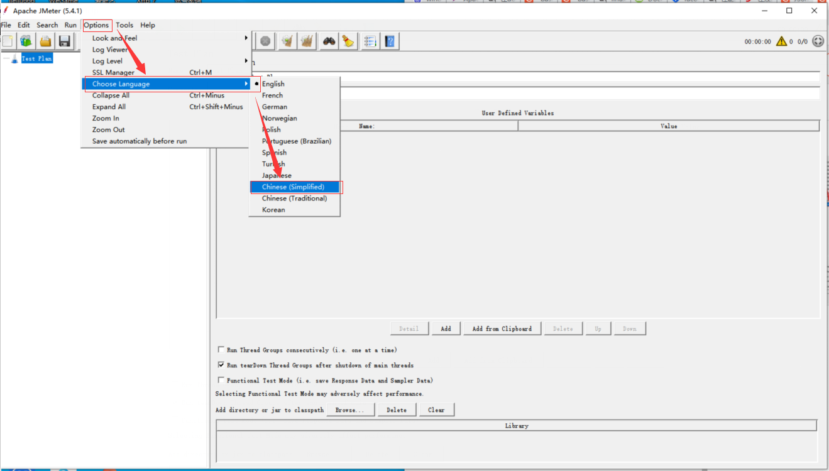Click the Delete button beside Browse

tap(397, 410)
